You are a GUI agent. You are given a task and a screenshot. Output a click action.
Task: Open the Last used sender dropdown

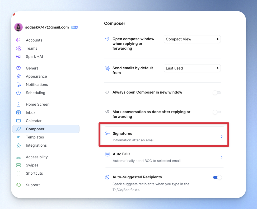192,68
